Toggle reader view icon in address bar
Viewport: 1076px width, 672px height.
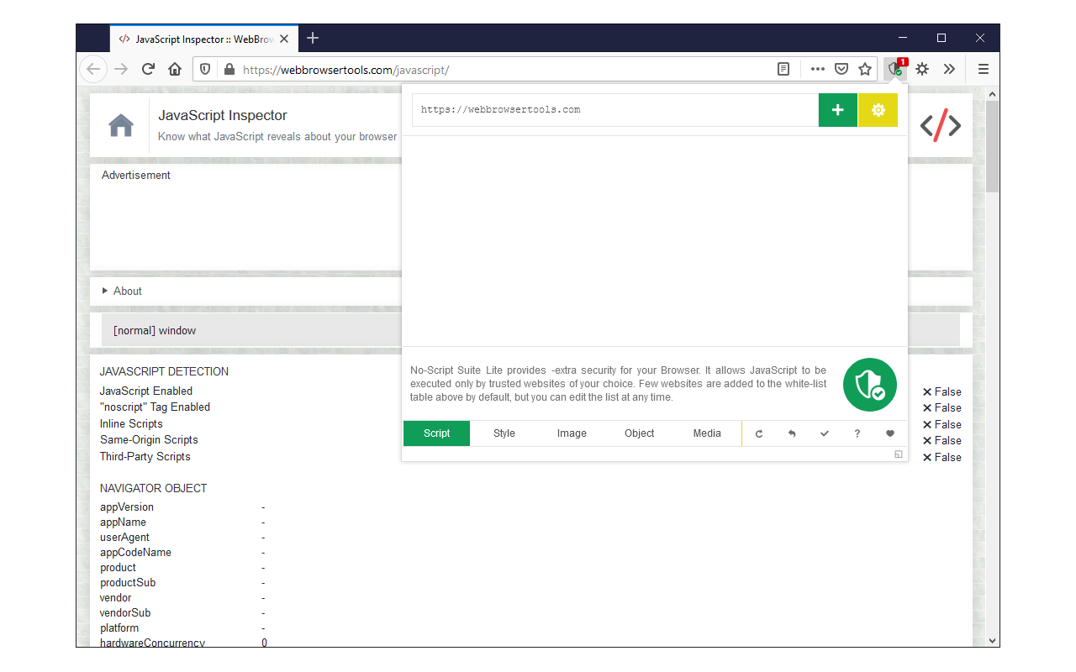click(x=783, y=70)
